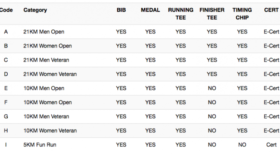The width and height of the screenshot is (280, 155).
Task: Click code letter G in first column
Action: pyautogui.click(x=6, y=117)
